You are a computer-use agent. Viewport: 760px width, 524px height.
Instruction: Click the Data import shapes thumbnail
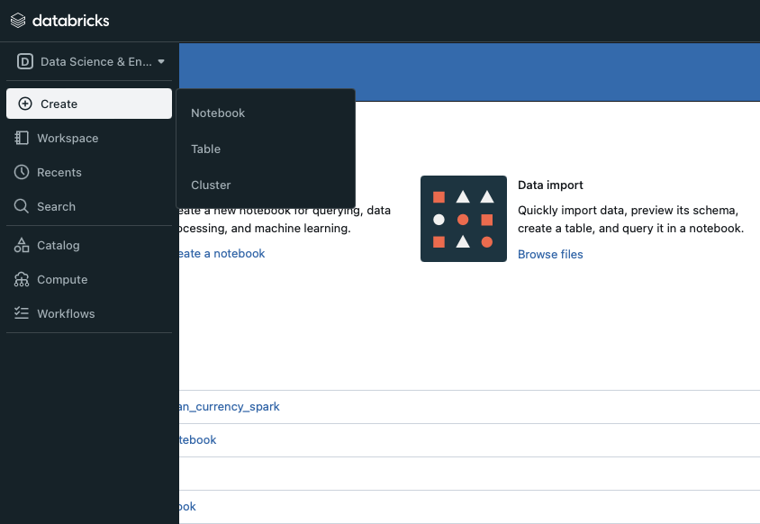click(463, 219)
